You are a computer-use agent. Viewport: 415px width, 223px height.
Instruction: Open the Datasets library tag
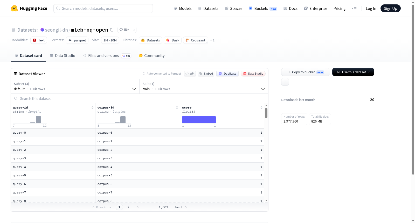[x=150, y=40]
